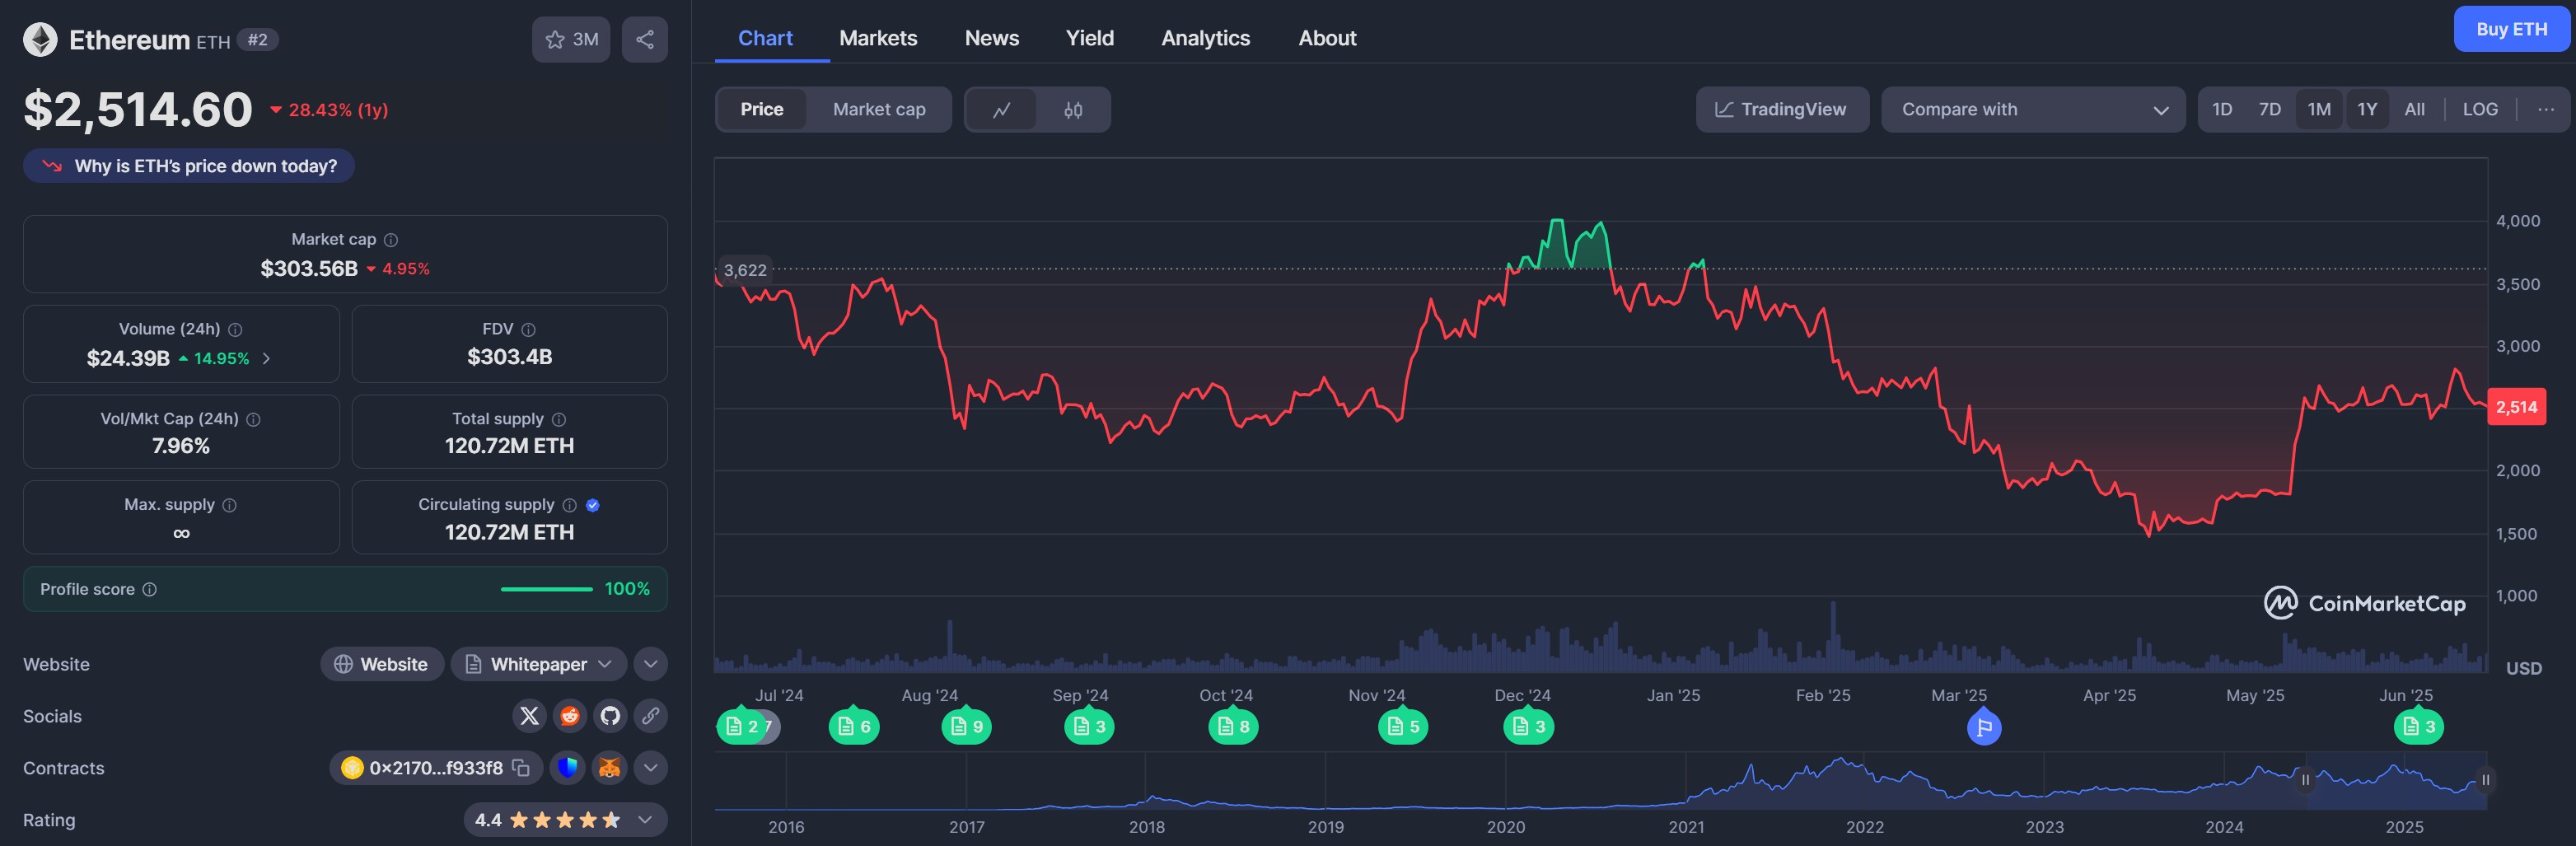Click the MetaMask fox icon

click(x=609, y=768)
